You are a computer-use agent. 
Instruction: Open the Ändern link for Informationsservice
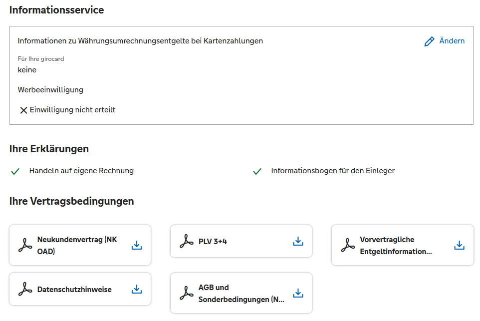pos(452,41)
